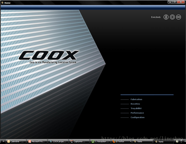Open the COOX project taskbar window

click(58, 142)
